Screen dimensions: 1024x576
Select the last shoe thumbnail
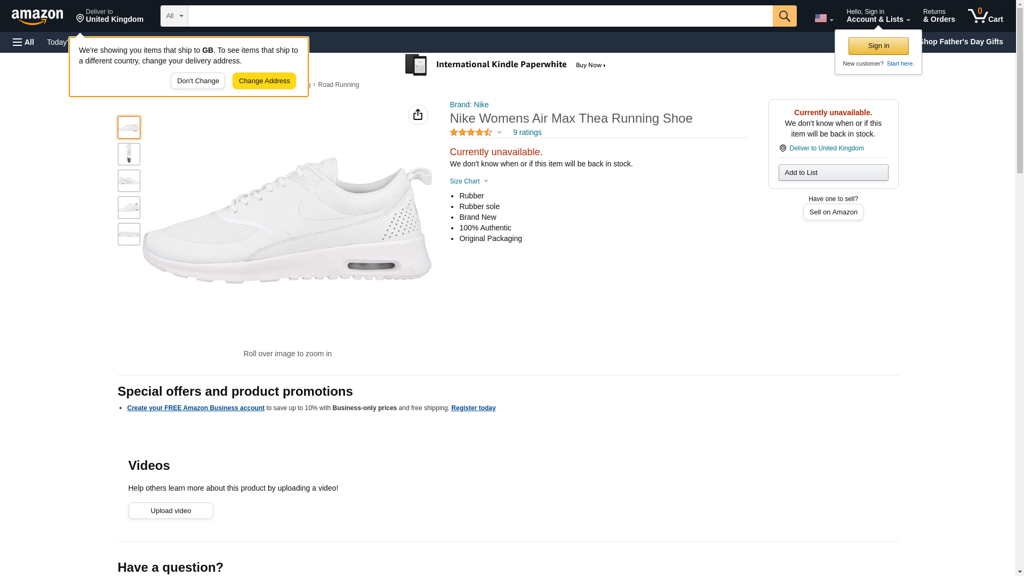click(x=129, y=234)
